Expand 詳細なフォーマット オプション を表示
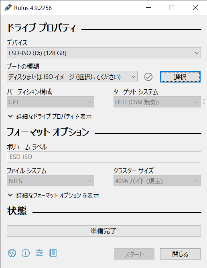The image size is (207, 268). click(53, 195)
